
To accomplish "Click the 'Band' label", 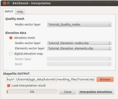I will pos(18,64).
